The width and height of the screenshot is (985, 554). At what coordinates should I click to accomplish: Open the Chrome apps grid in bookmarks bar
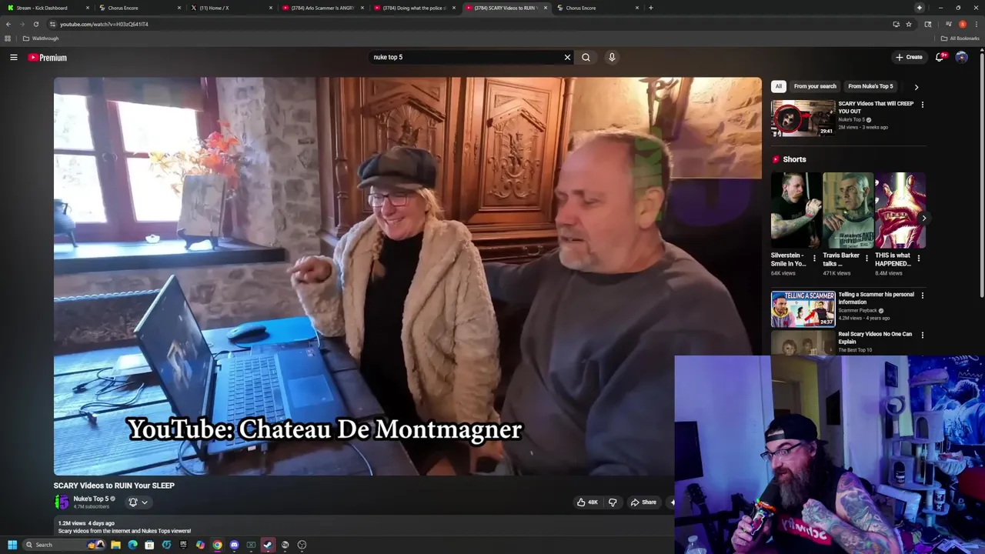(x=8, y=38)
